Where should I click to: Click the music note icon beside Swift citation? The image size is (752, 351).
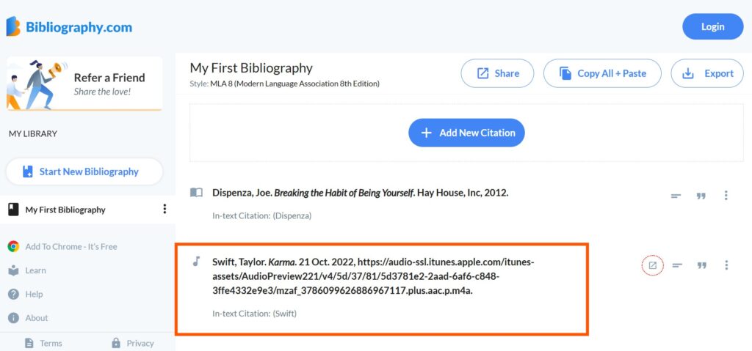coord(195,262)
